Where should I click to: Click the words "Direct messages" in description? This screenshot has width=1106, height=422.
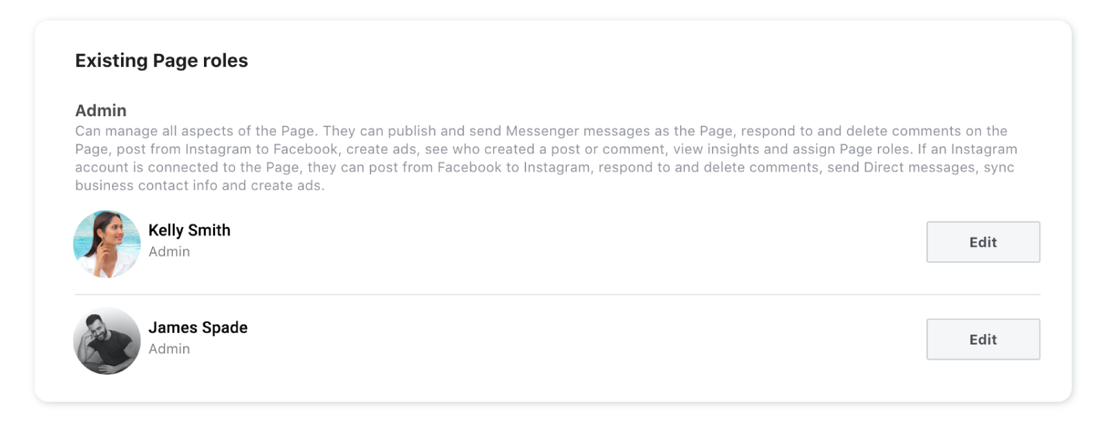tap(920, 167)
